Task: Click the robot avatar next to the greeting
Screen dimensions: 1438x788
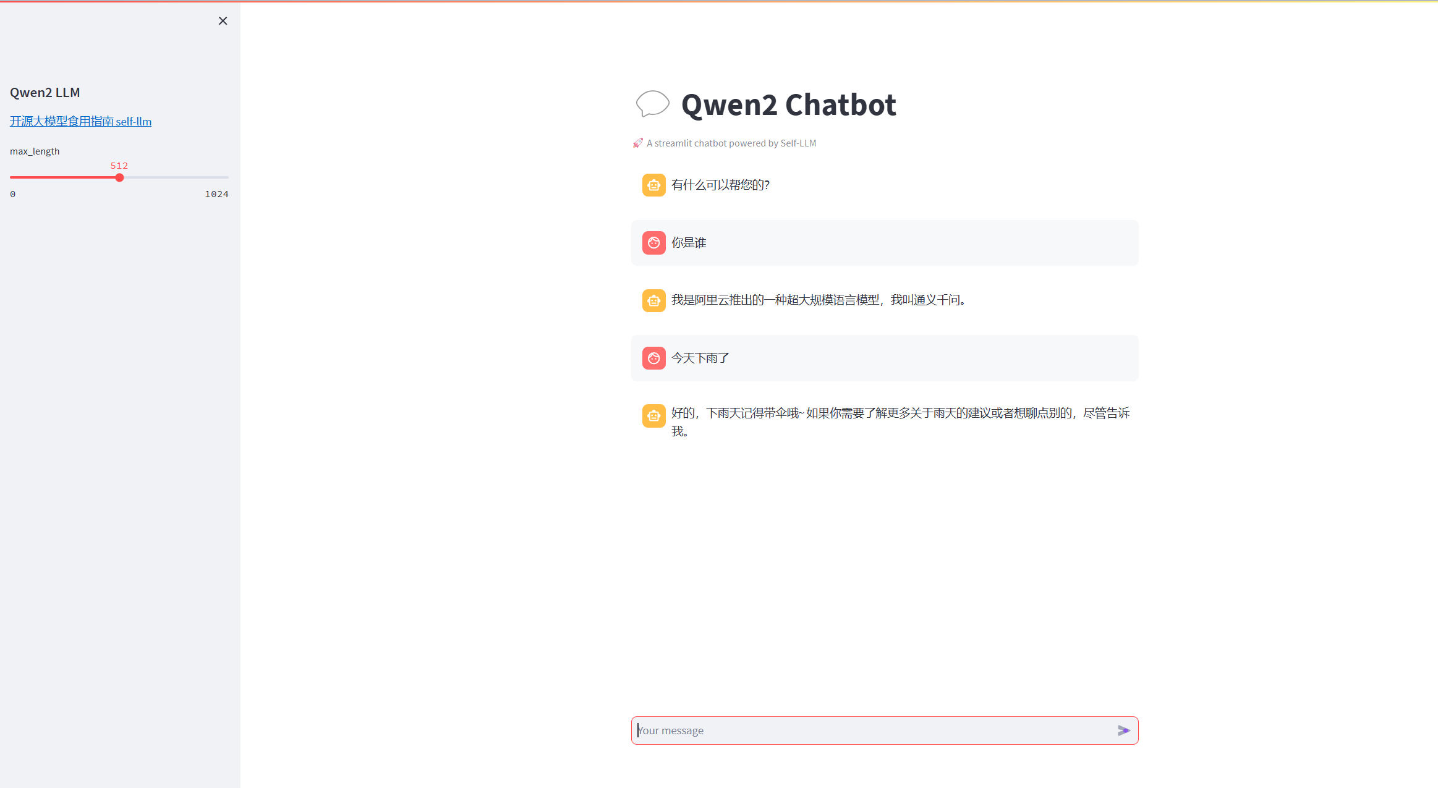Action: pyautogui.click(x=653, y=185)
